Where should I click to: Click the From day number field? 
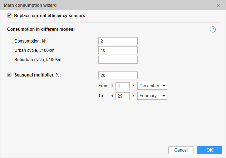click(122, 86)
